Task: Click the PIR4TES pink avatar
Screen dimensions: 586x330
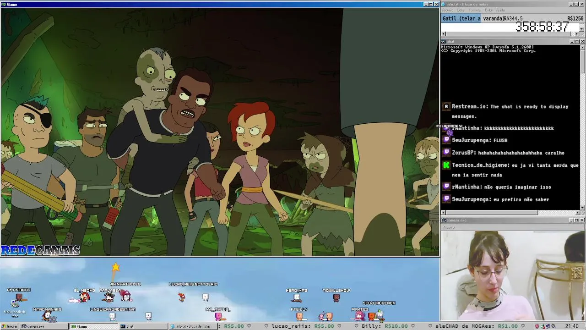Action: pyautogui.click(x=359, y=315)
